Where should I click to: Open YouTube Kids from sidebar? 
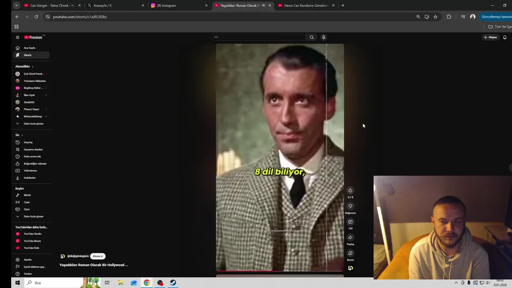pyautogui.click(x=31, y=248)
